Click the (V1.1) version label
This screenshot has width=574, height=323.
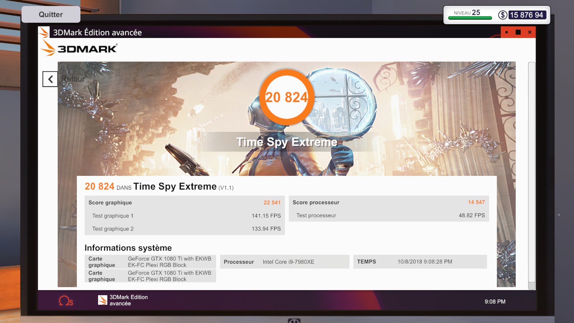pos(226,188)
